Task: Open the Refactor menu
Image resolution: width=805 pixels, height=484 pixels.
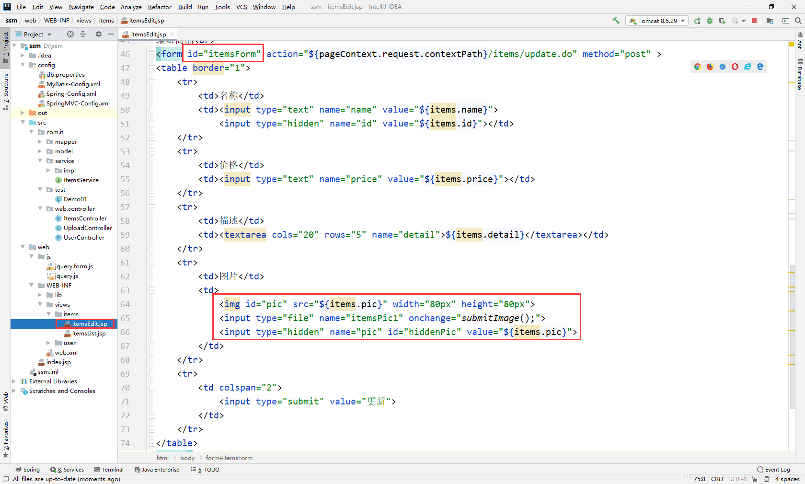Action: point(160,7)
